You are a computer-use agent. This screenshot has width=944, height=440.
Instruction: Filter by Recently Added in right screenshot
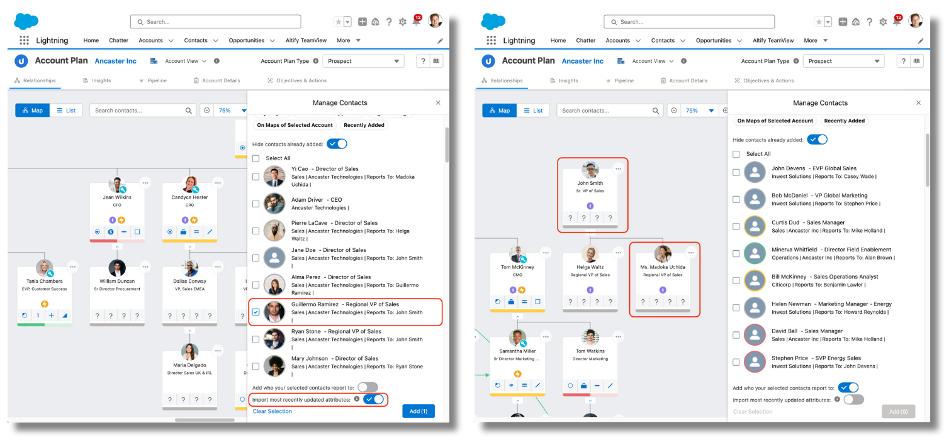(x=845, y=121)
